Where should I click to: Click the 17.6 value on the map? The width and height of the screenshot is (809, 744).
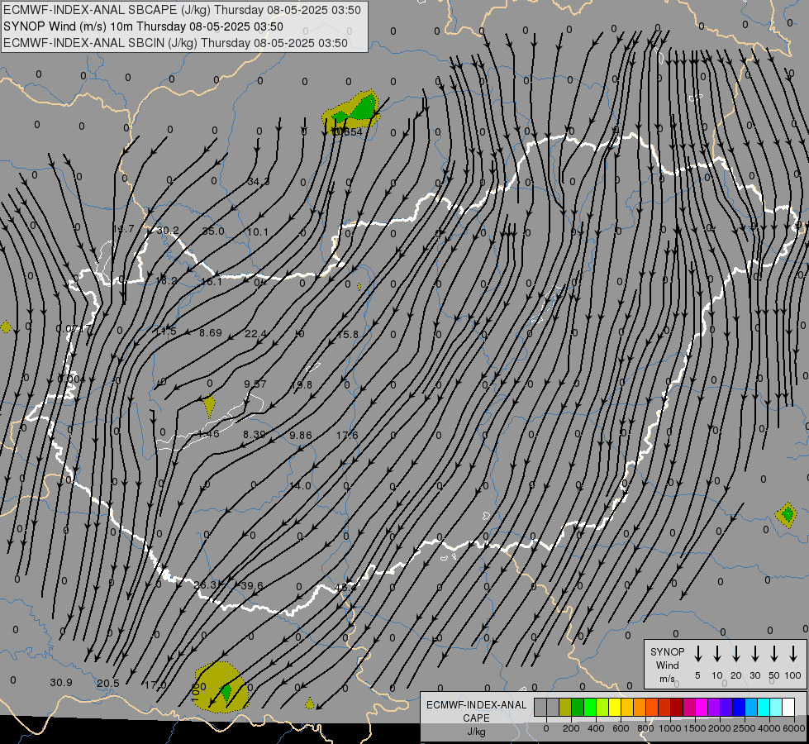[x=347, y=436]
